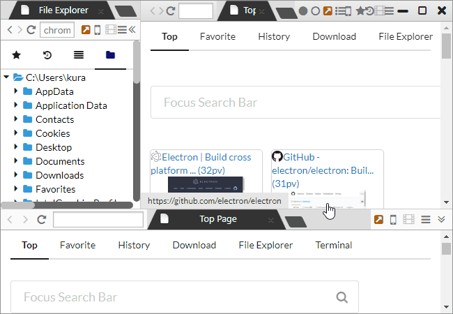The image size is (453, 314).
Task: Click orange arrow icon in top-right toolbar
Action: click(328, 11)
